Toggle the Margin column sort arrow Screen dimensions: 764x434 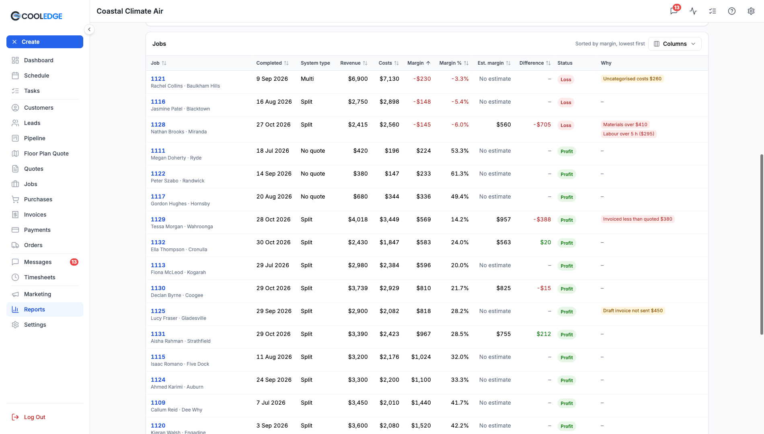(x=428, y=63)
